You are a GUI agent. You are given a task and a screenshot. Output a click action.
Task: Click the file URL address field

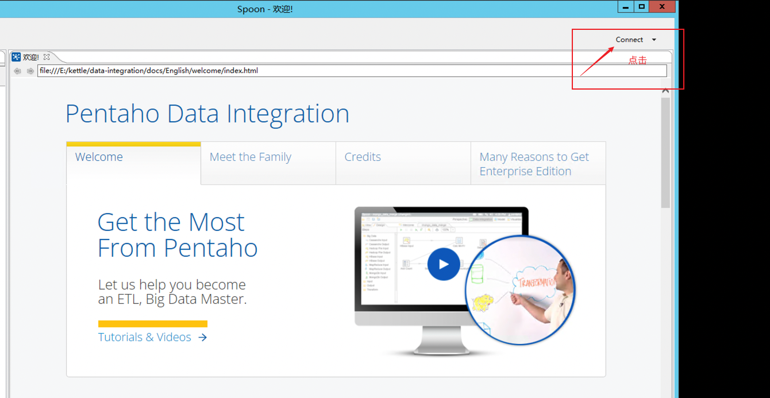(x=352, y=71)
